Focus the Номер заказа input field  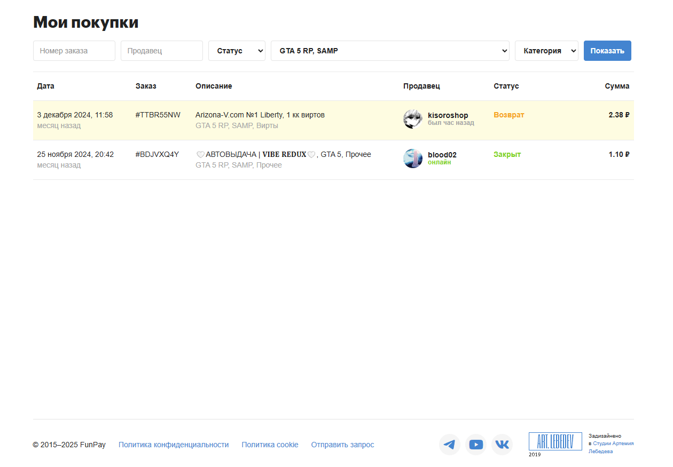pyautogui.click(x=74, y=51)
